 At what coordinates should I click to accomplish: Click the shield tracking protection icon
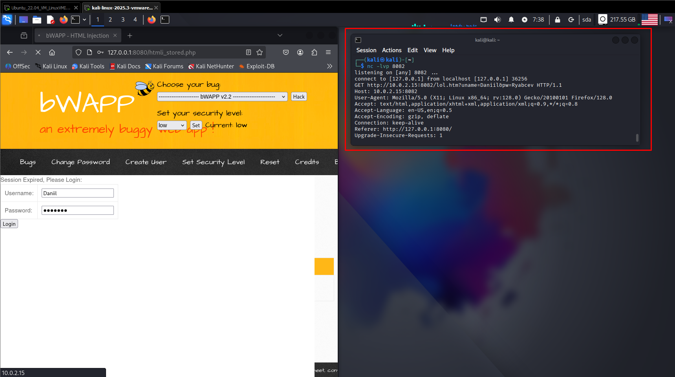tap(79, 52)
